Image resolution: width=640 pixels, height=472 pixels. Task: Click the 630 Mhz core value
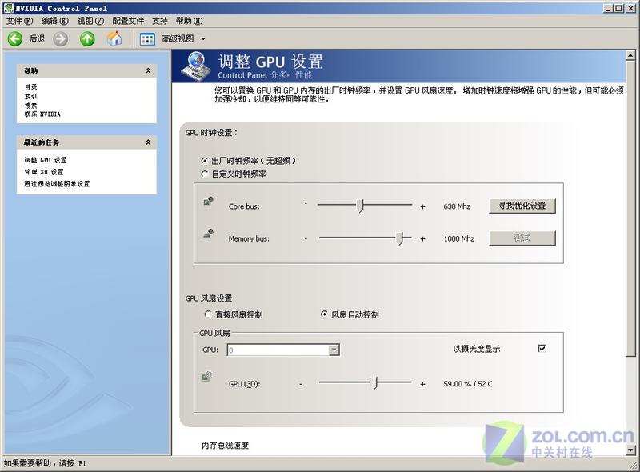[457, 206]
